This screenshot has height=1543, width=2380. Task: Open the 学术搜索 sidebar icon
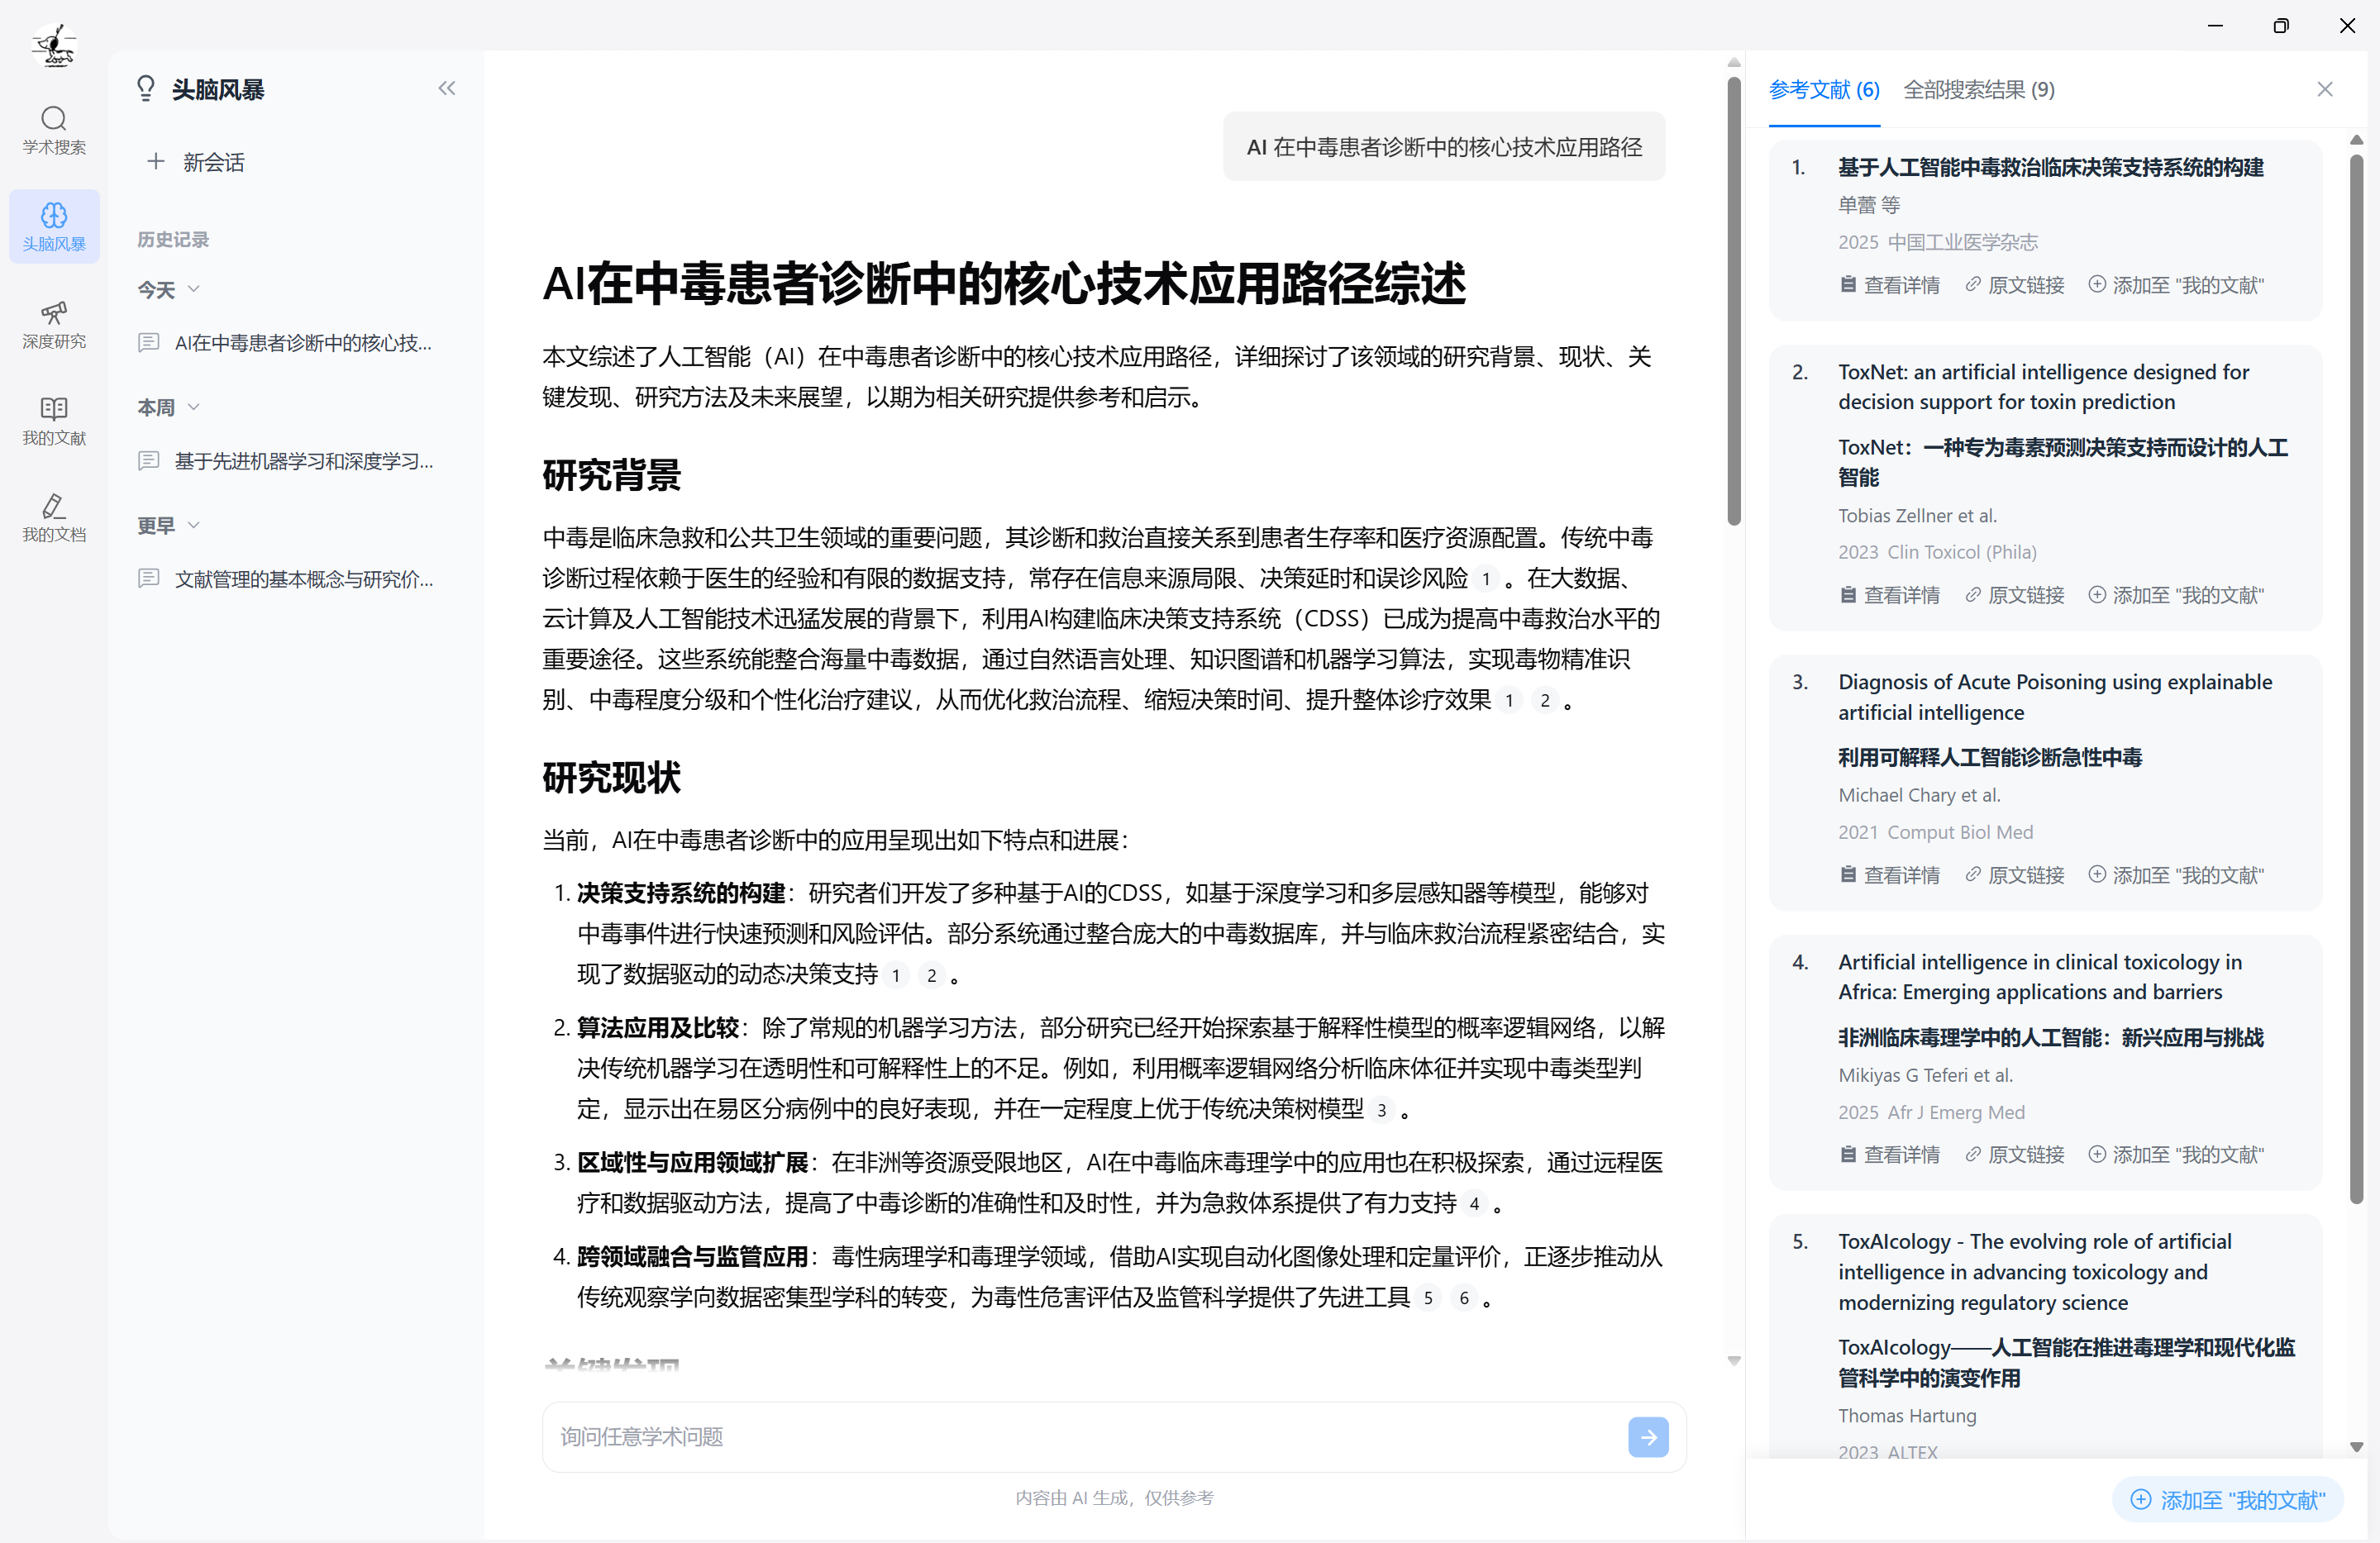[x=54, y=130]
